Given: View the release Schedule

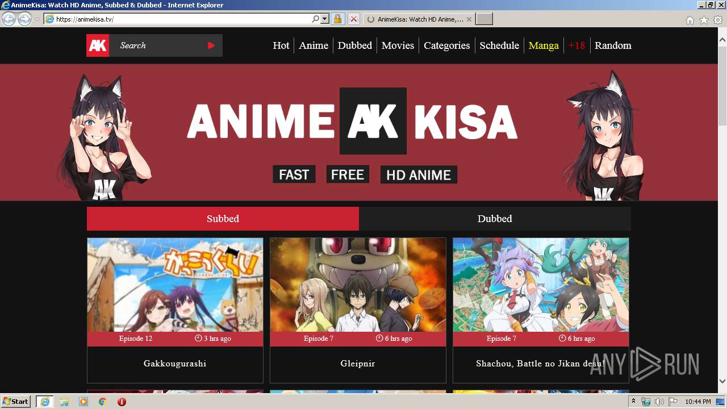Looking at the screenshot, I should [x=499, y=45].
